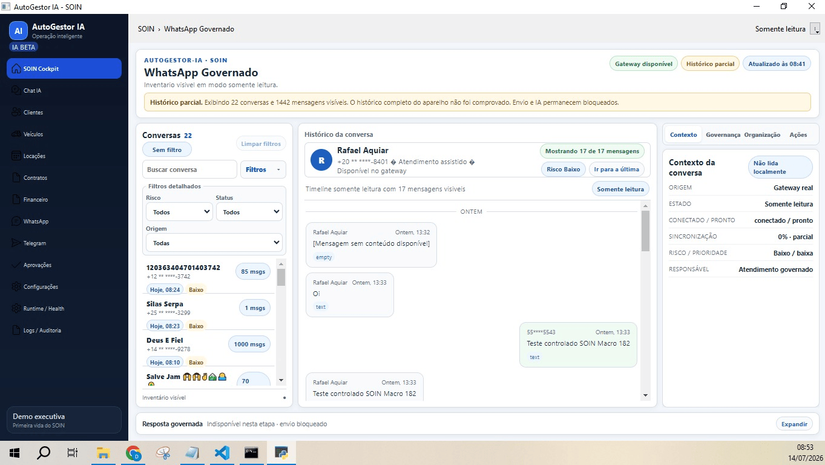Screen dimensions: 825x465
Task: Click the Risco Baixo pill
Action: 564,170
